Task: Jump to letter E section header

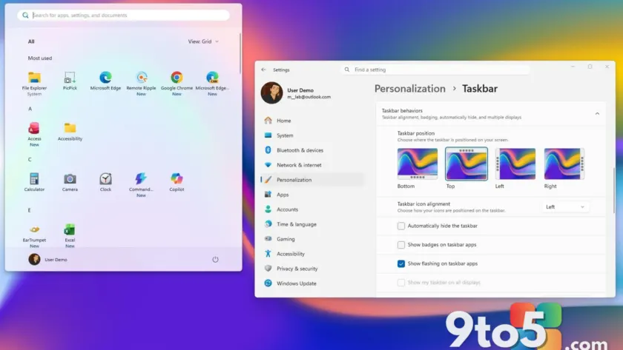Action: (x=30, y=210)
